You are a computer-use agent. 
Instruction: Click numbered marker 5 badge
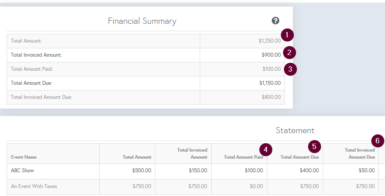(314, 146)
